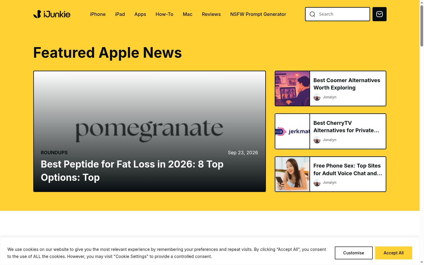Open NSFW Prompt Generator link
The height and width of the screenshot is (265, 424).
pyautogui.click(x=258, y=14)
